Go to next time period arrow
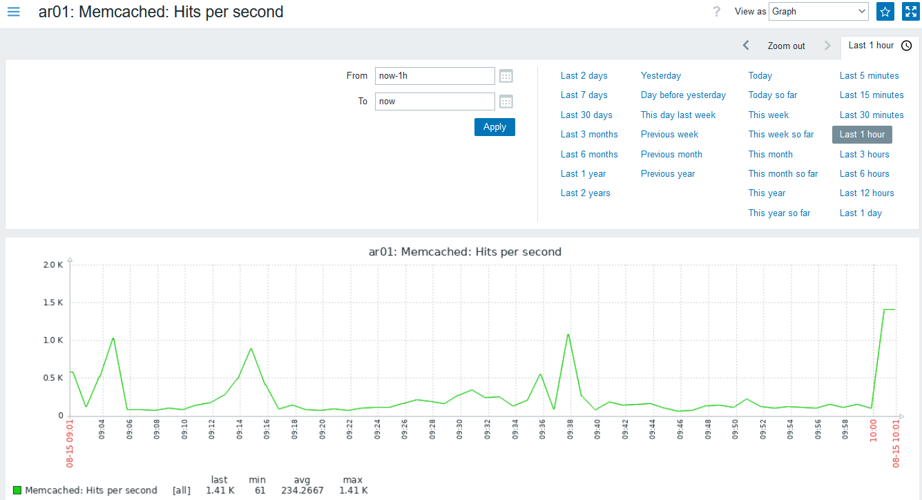 (x=827, y=46)
